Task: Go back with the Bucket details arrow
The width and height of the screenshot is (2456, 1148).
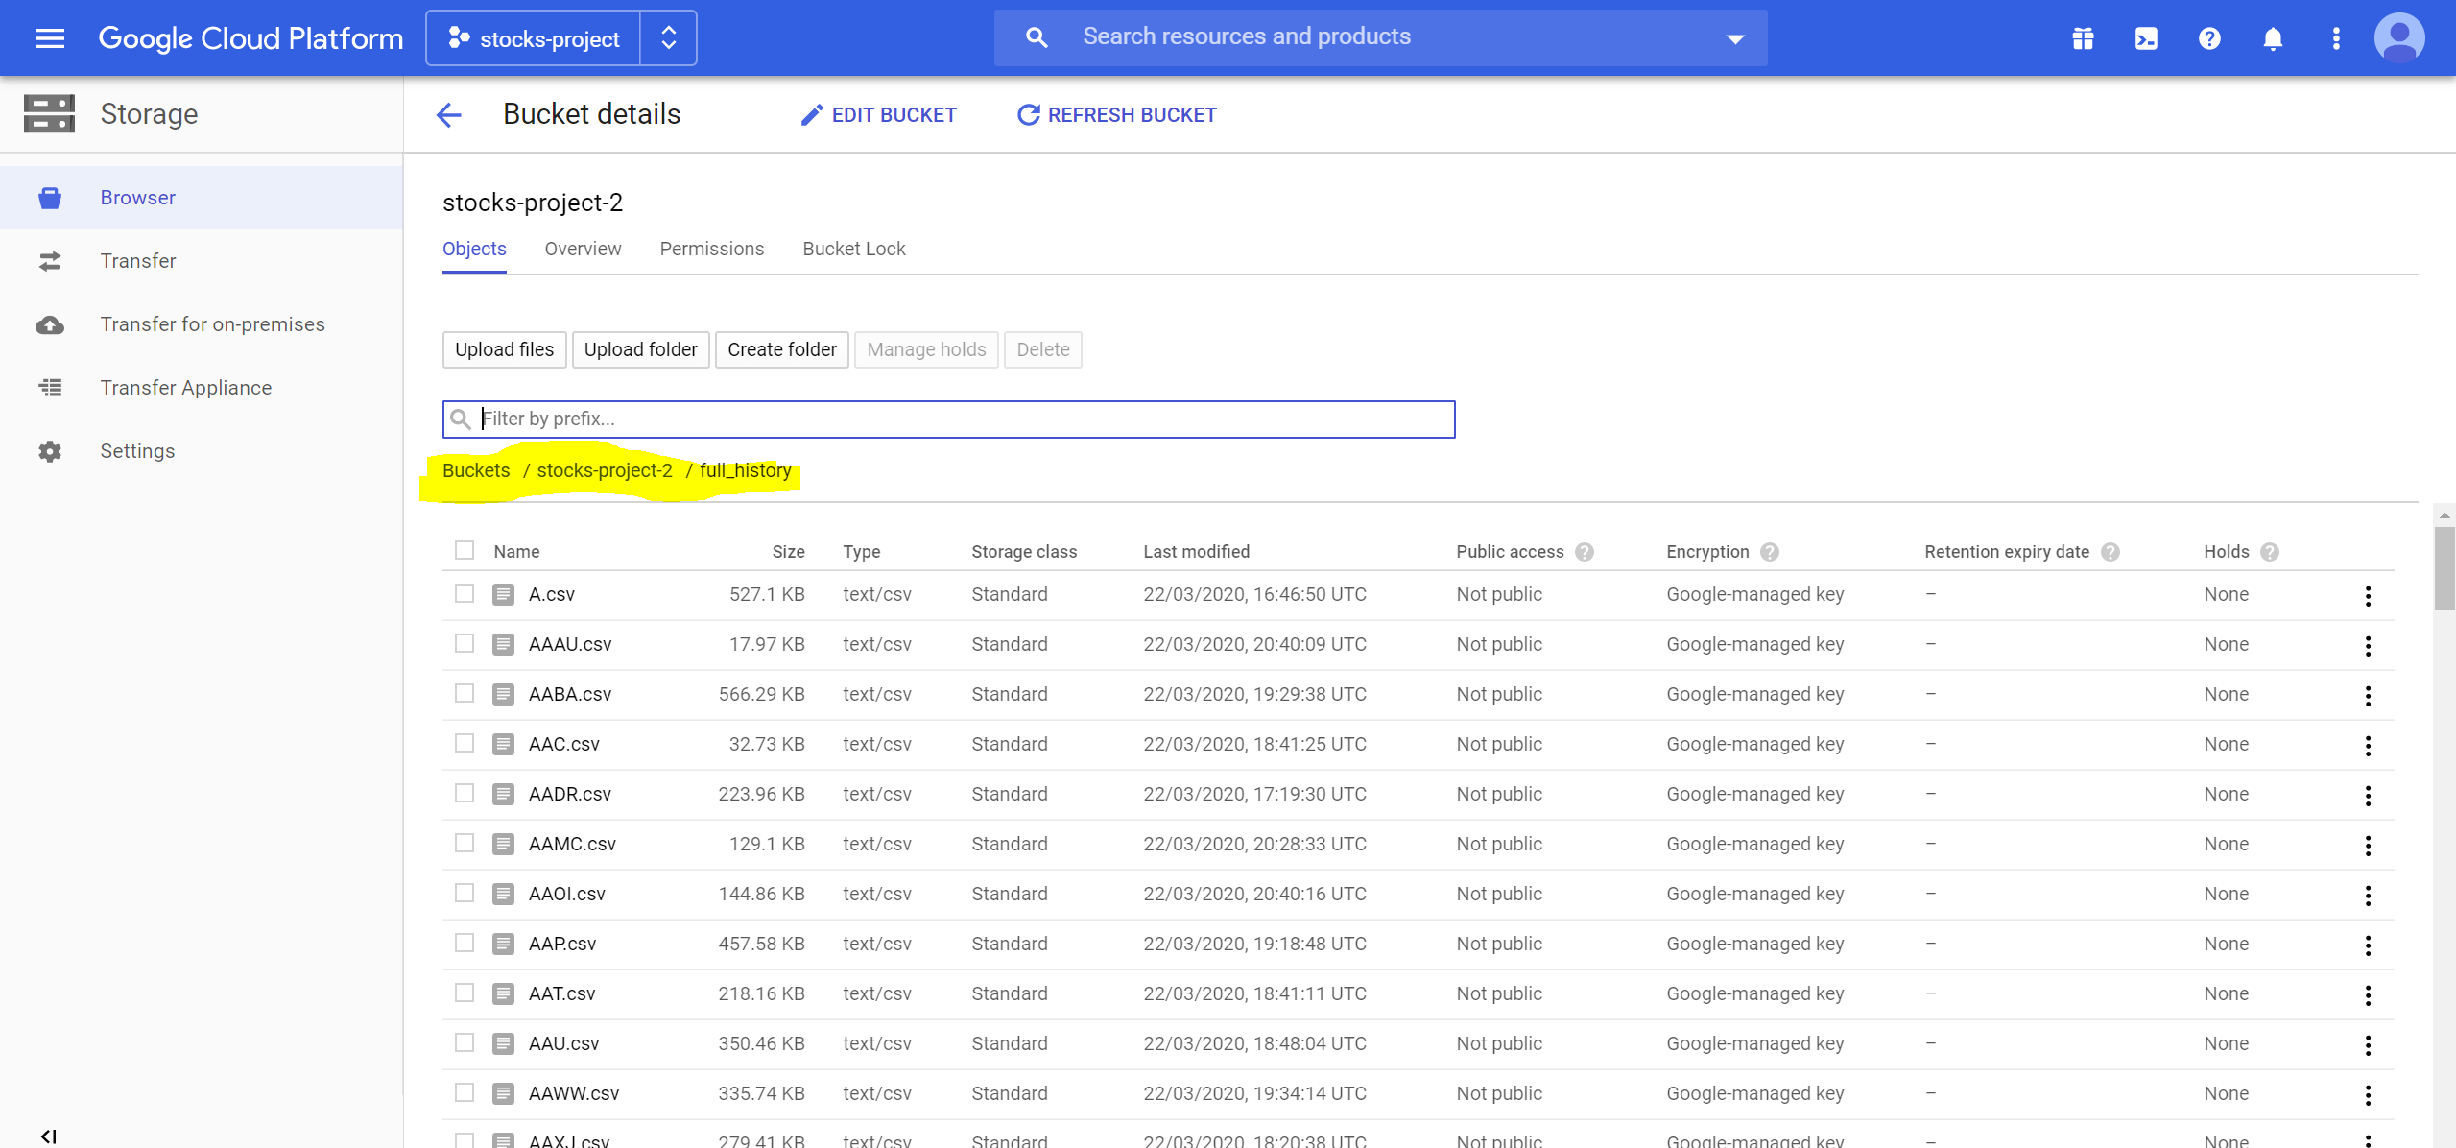Action: 448,115
